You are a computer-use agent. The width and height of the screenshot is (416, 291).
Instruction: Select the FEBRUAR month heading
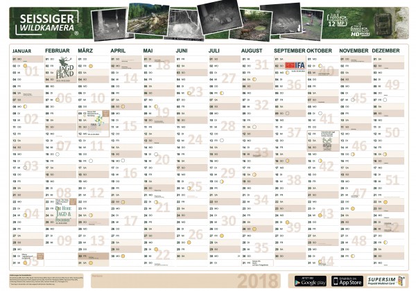58,51
